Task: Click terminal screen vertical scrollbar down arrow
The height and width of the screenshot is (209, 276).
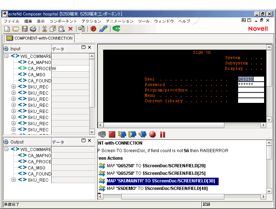Action: tap(269, 119)
